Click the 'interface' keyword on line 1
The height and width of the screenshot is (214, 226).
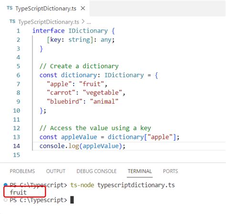point(49,30)
